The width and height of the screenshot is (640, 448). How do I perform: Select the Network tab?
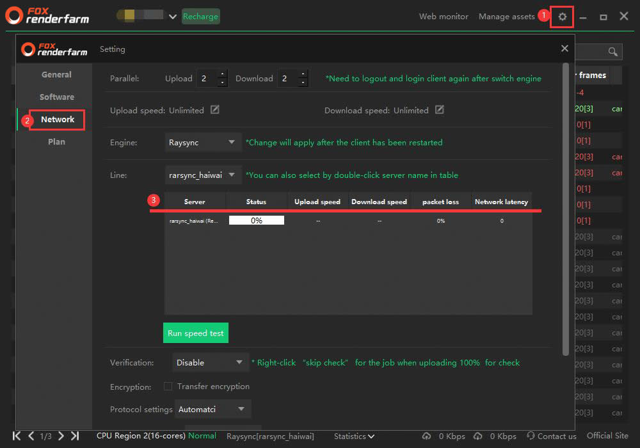tap(58, 120)
